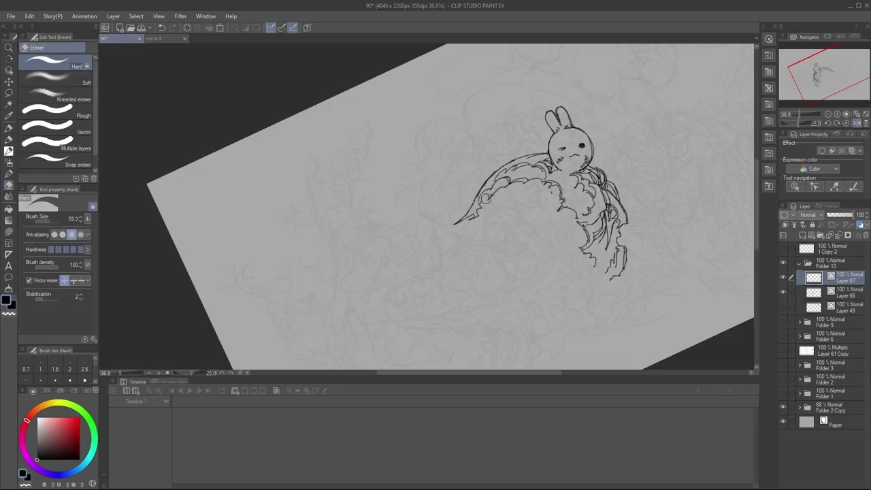Expand the Hardness options arrow
The image size is (871, 490).
pos(87,250)
